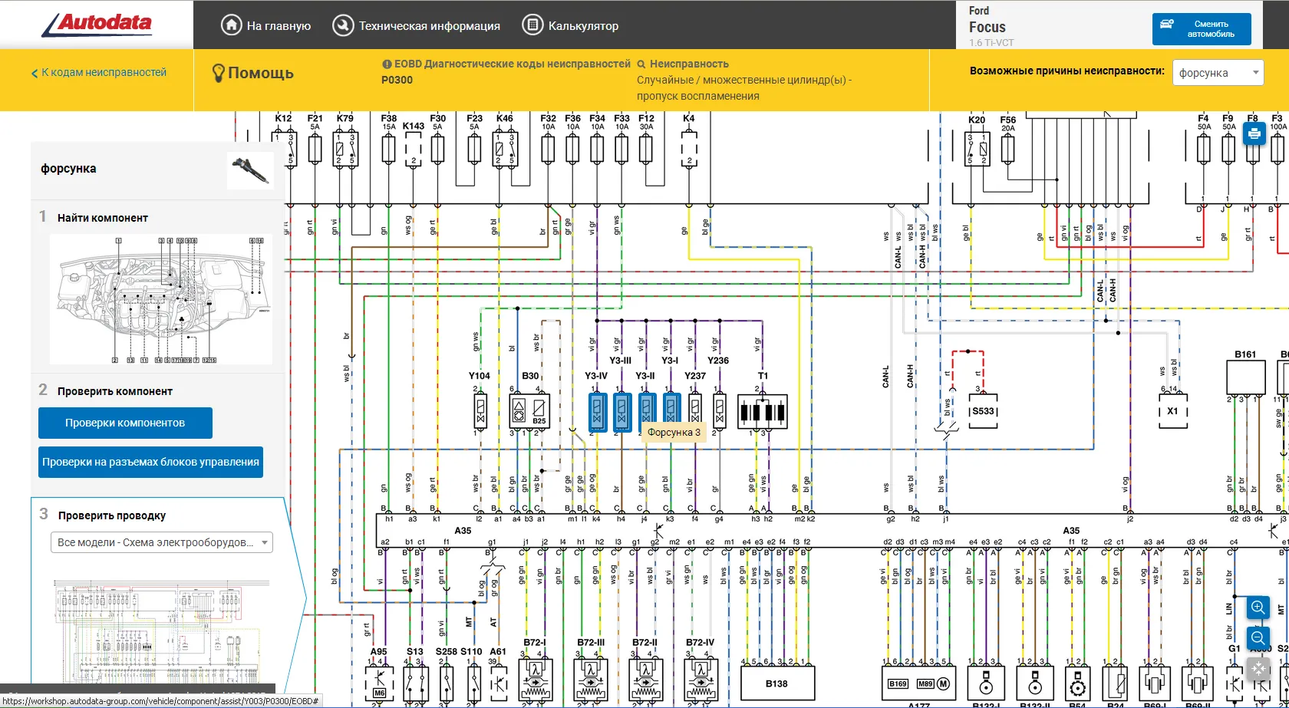Click the Y237 valve symbol
1289x708 pixels.
pos(695,411)
